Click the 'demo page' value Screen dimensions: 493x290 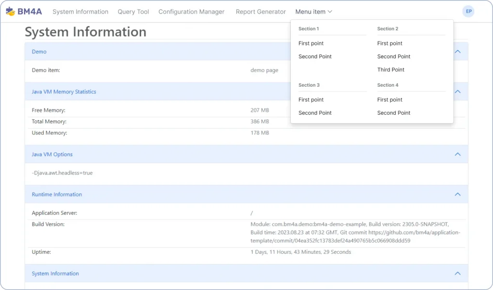coord(264,70)
